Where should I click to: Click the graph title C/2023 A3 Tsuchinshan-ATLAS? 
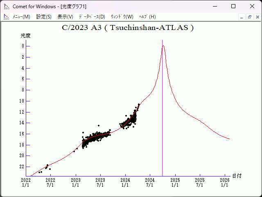(128, 28)
